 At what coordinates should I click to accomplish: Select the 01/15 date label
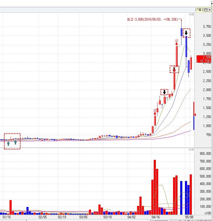[7, 217]
